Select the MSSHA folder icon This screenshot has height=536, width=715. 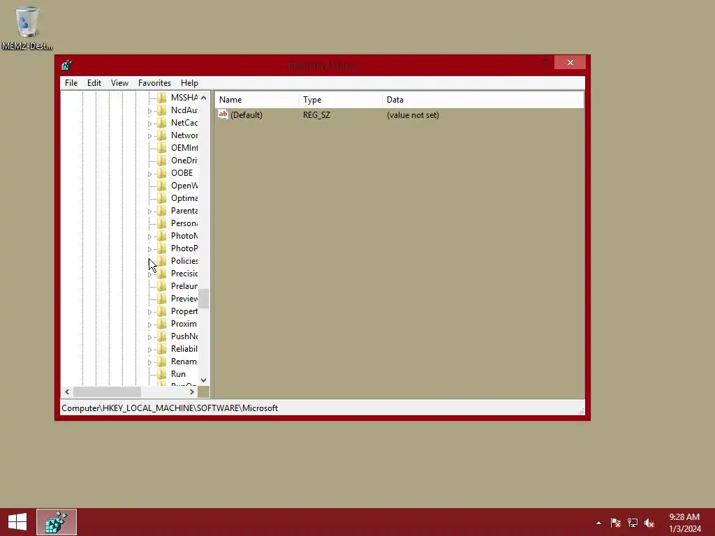click(161, 98)
